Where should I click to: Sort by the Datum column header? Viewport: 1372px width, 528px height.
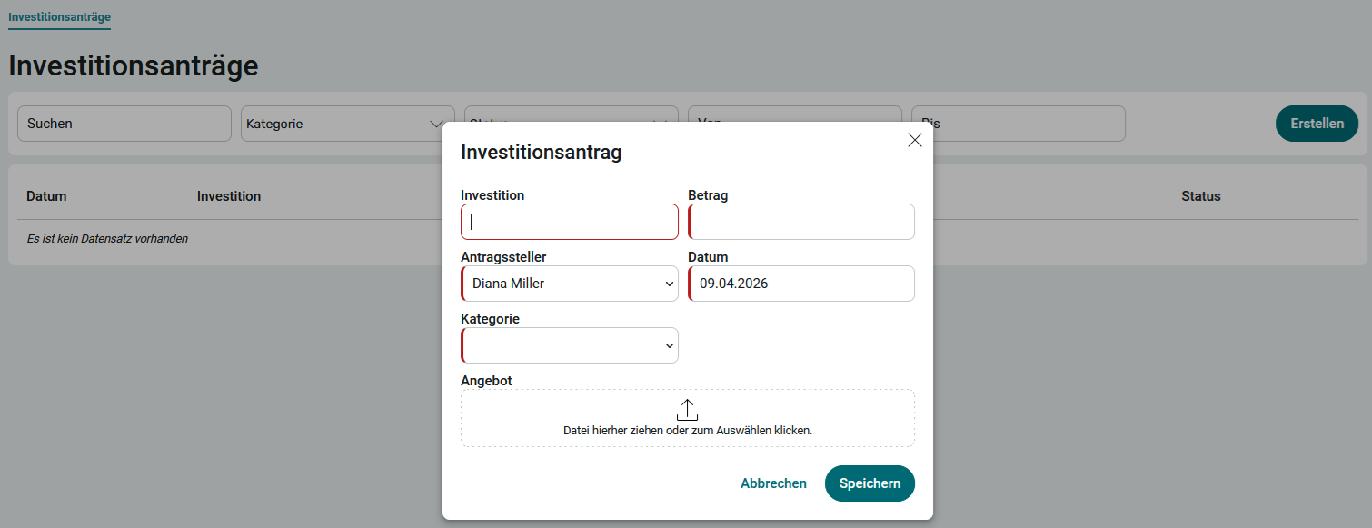pyautogui.click(x=46, y=196)
